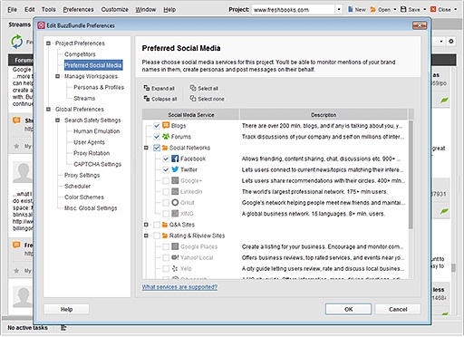Click the New project toolbar icon
This screenshot has width=464, height=337.
351,9
